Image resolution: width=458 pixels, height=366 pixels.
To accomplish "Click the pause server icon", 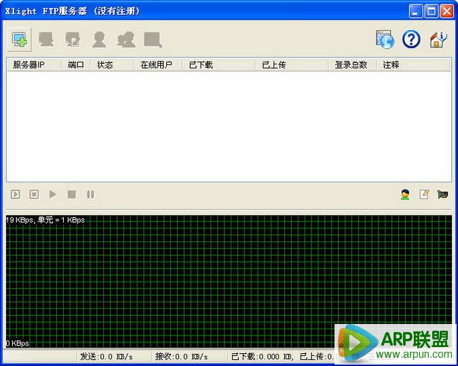I will [x=90, y=195].
